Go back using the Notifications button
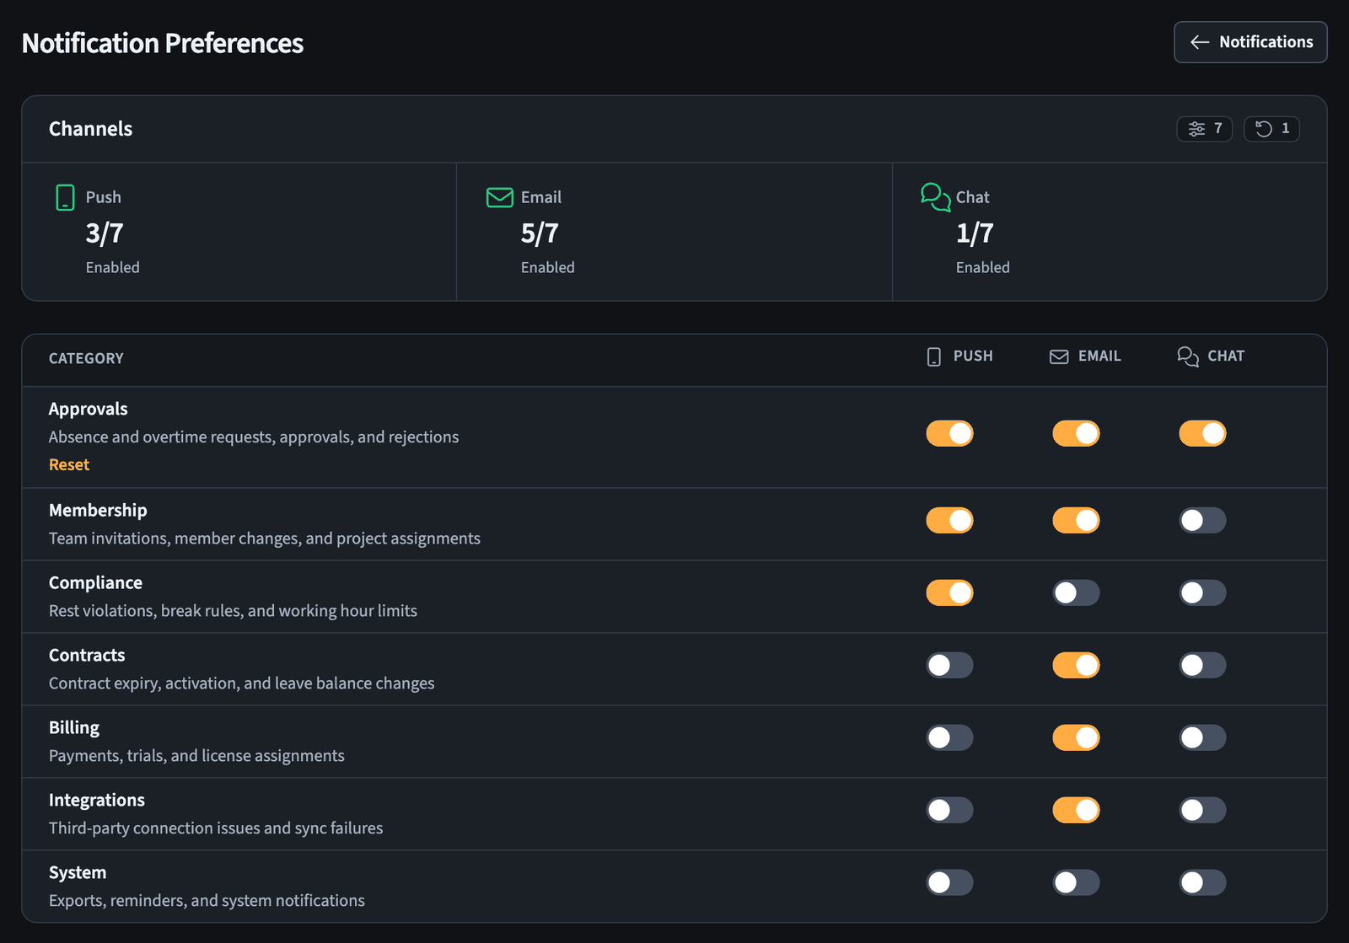The width and height of the screenshot is (1349, 943). tap(1250, 42)
